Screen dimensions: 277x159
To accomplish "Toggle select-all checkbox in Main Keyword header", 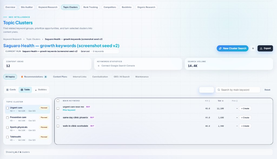I will coord(58,101).
